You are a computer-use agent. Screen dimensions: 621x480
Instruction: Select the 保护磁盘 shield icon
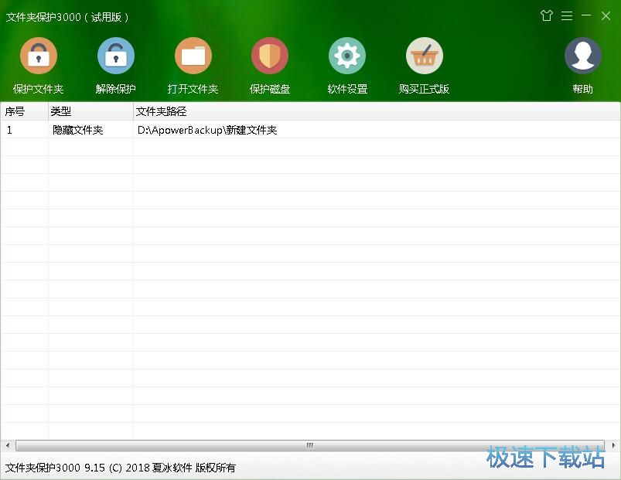270,56
